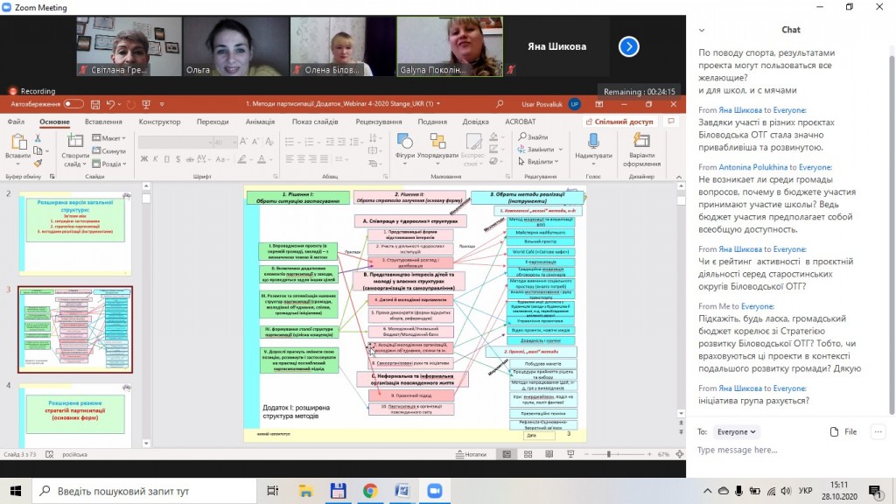Collapse the ribbon with the chevron
This screenshot has width=896, height=504.
[679, 177]
